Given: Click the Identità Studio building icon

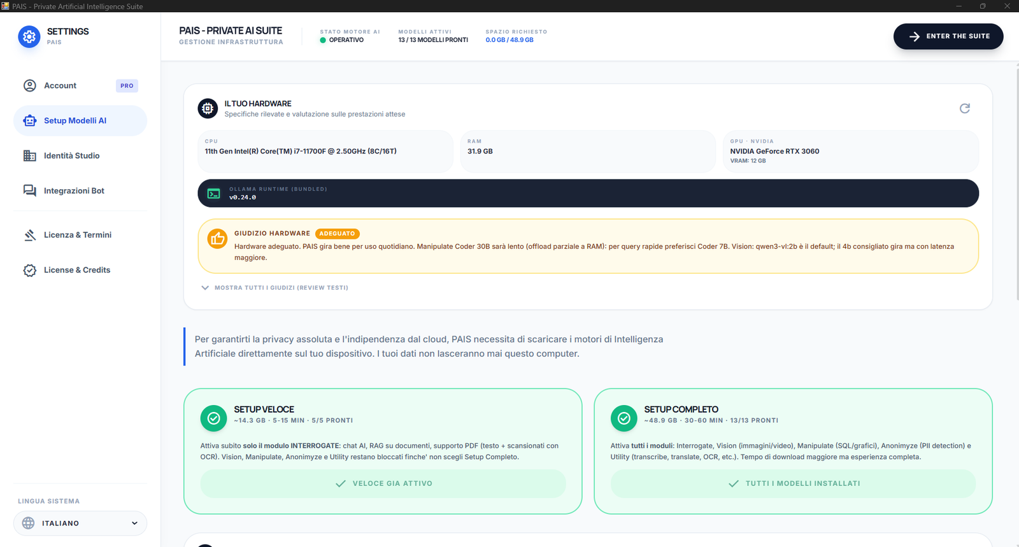Looking at the screenshot, I should pyautogui.click(x=30, y=156).
